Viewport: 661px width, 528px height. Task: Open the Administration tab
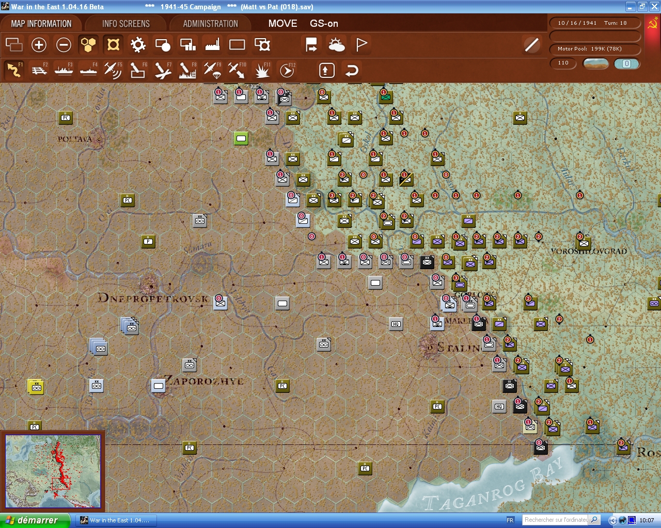coord(211,24)
